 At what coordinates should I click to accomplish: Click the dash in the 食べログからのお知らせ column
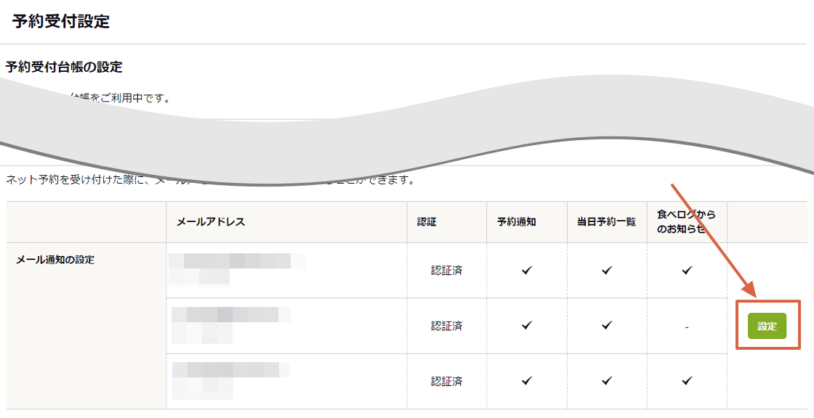(x=687, y=327)
